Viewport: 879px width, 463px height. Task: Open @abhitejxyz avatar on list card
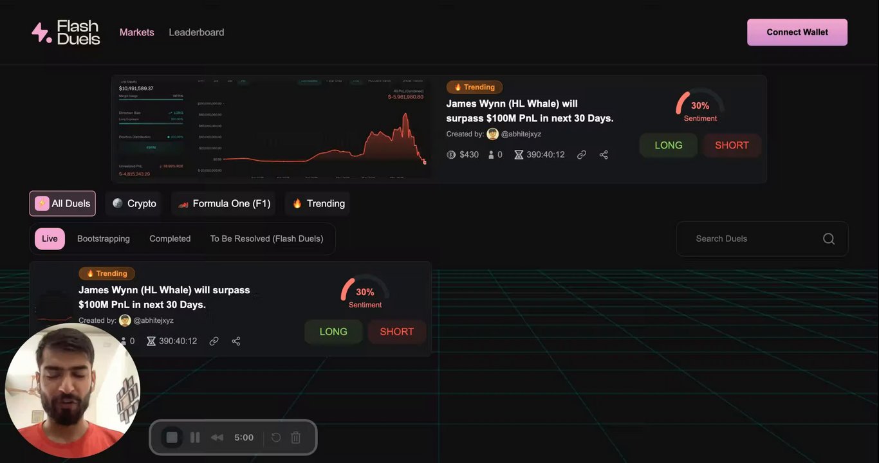[125, 320]
